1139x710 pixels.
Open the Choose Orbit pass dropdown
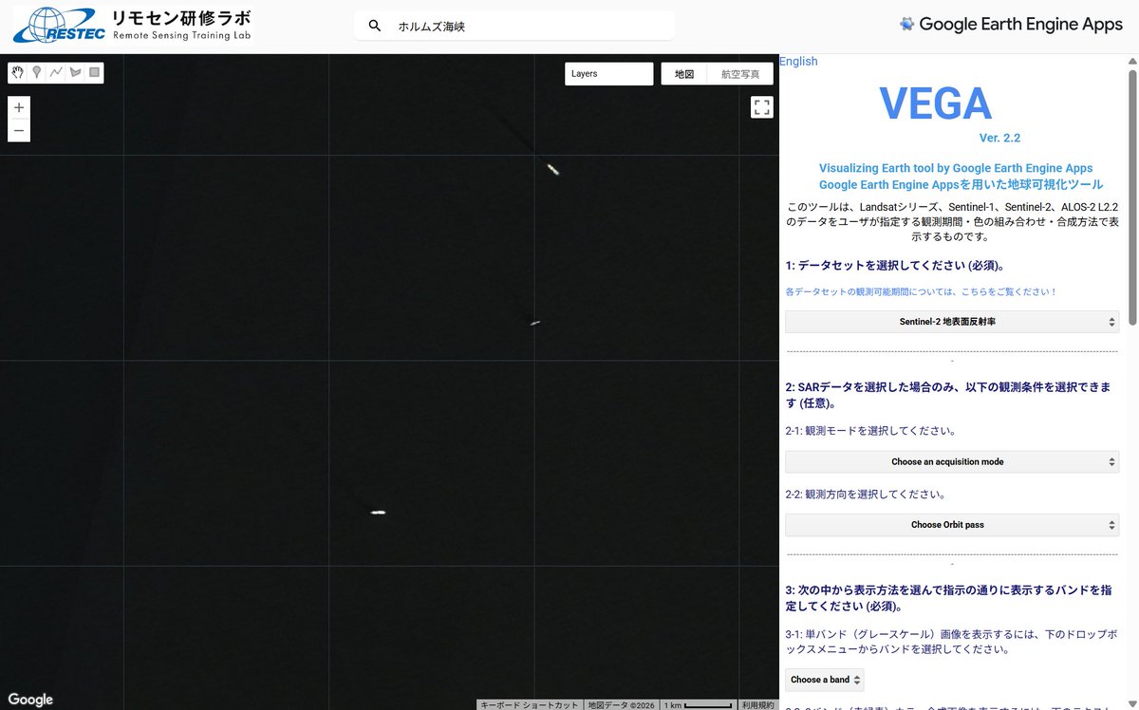click(952, 524)
